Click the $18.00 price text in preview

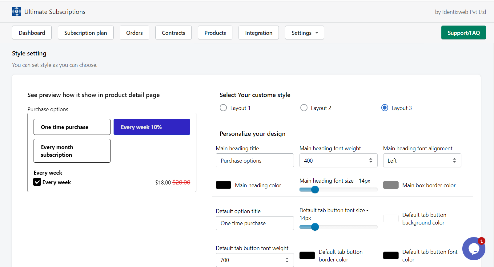click(x=163, y=182)
